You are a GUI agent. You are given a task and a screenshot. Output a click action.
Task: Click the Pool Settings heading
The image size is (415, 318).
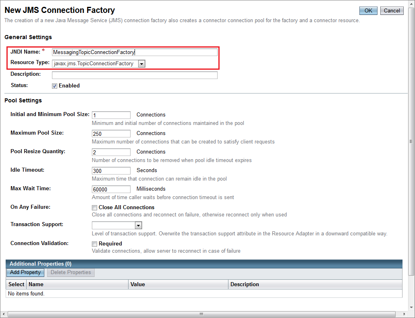(23, 101)
